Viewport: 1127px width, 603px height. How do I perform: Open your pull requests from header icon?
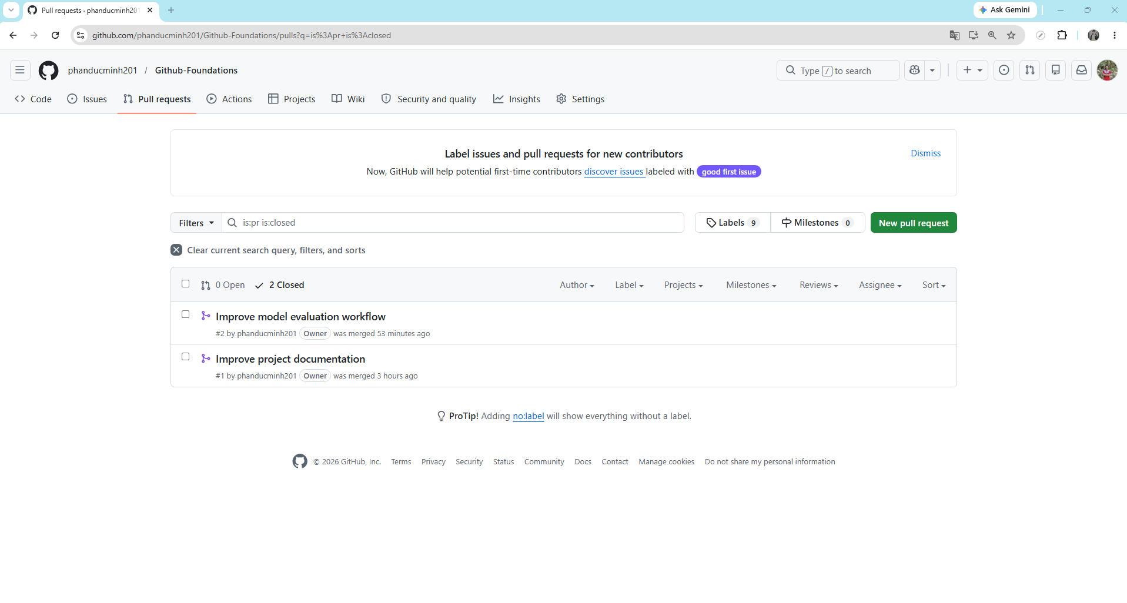click(1030, 71)
